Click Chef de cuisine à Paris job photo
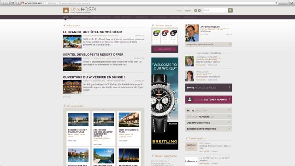This screenshot has height=166, width=295. 129,120
